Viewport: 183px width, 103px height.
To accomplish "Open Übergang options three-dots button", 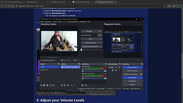I will 100,31.
